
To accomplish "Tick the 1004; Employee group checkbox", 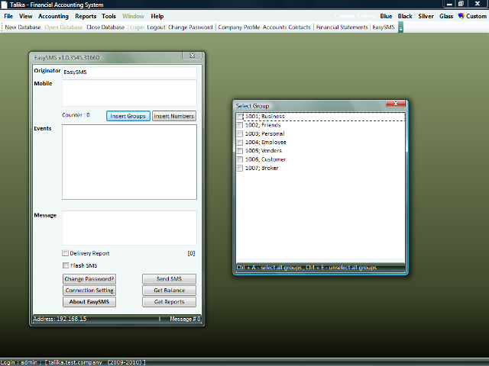I will (x=241, y=143).
